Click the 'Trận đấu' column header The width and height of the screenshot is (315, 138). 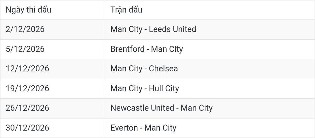(x=126, y=10)
